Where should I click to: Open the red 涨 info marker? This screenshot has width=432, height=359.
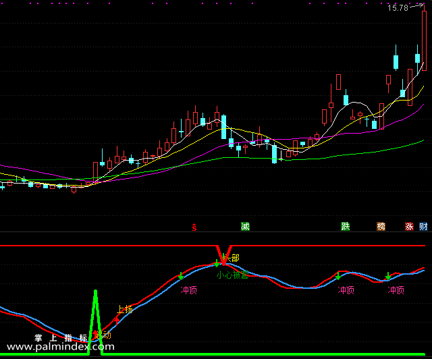tap(410, 227)
